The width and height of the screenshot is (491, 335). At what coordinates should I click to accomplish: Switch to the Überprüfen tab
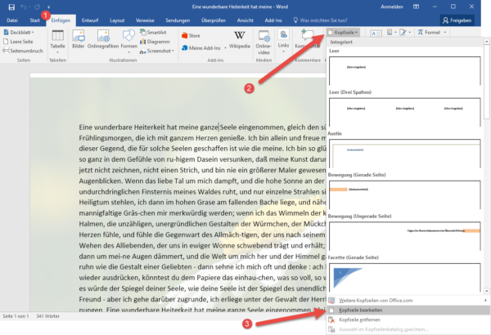coord(214,20)
